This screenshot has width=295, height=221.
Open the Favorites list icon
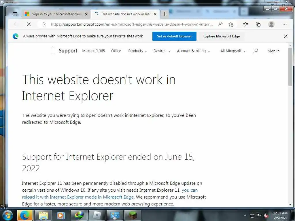pyautogui.click(x=245, y=24)
